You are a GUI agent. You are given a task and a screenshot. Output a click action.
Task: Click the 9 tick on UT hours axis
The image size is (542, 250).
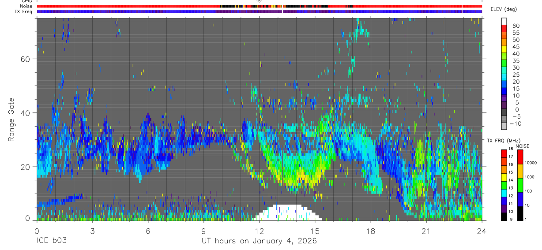click(203, 231)
